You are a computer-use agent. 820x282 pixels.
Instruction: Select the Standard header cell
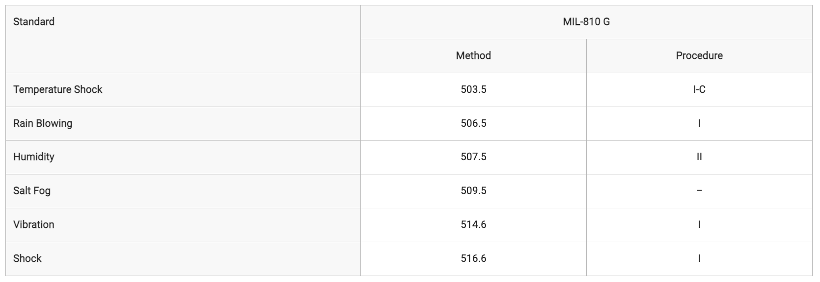pyautogui.click(x=183, y=39)
